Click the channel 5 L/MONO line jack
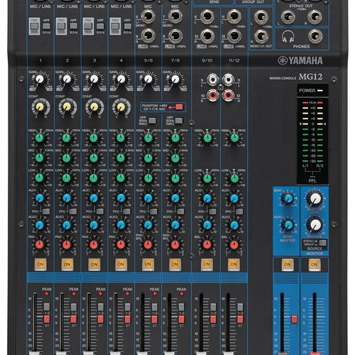This screenshot has width=355, height=355. coord(148,16)
